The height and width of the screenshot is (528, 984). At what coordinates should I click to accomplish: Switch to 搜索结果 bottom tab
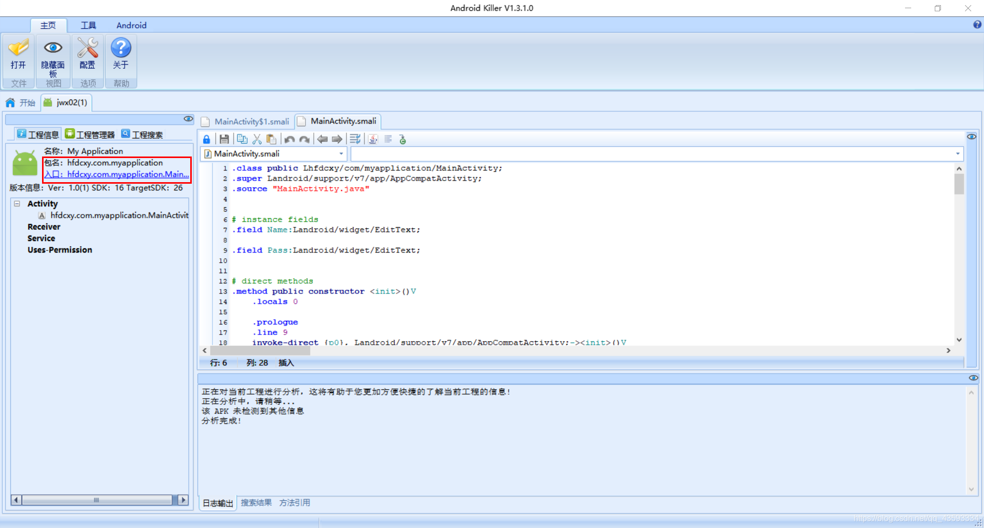click(256, 503)
